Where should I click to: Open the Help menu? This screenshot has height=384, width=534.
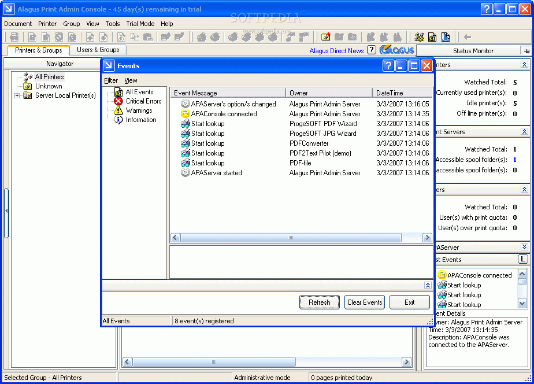click(x=167, y=24)
